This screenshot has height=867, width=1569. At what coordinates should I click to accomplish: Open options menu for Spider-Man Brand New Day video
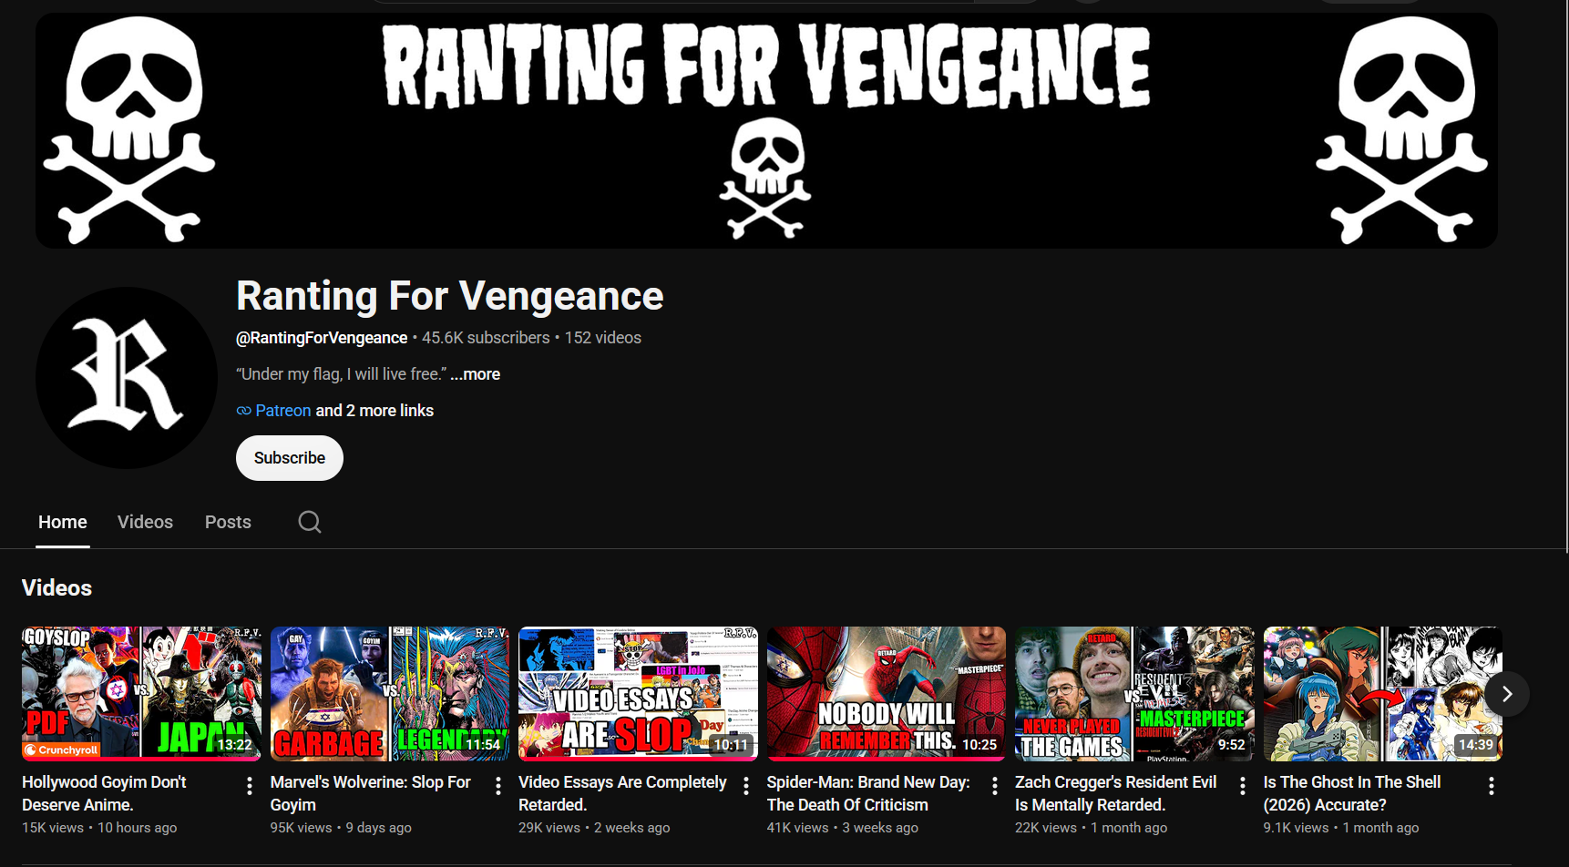click(x=995, y=786)
